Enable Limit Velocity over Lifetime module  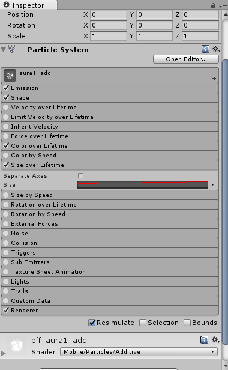coord(6,117)
